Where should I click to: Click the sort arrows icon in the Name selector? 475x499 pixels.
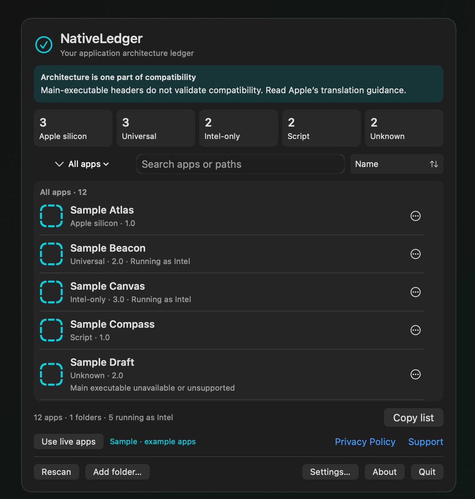[x=434, y=164]
